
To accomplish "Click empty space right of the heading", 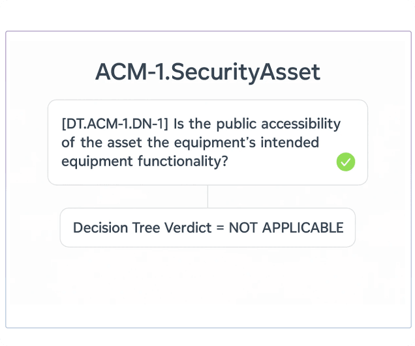I will coord(365,72).
